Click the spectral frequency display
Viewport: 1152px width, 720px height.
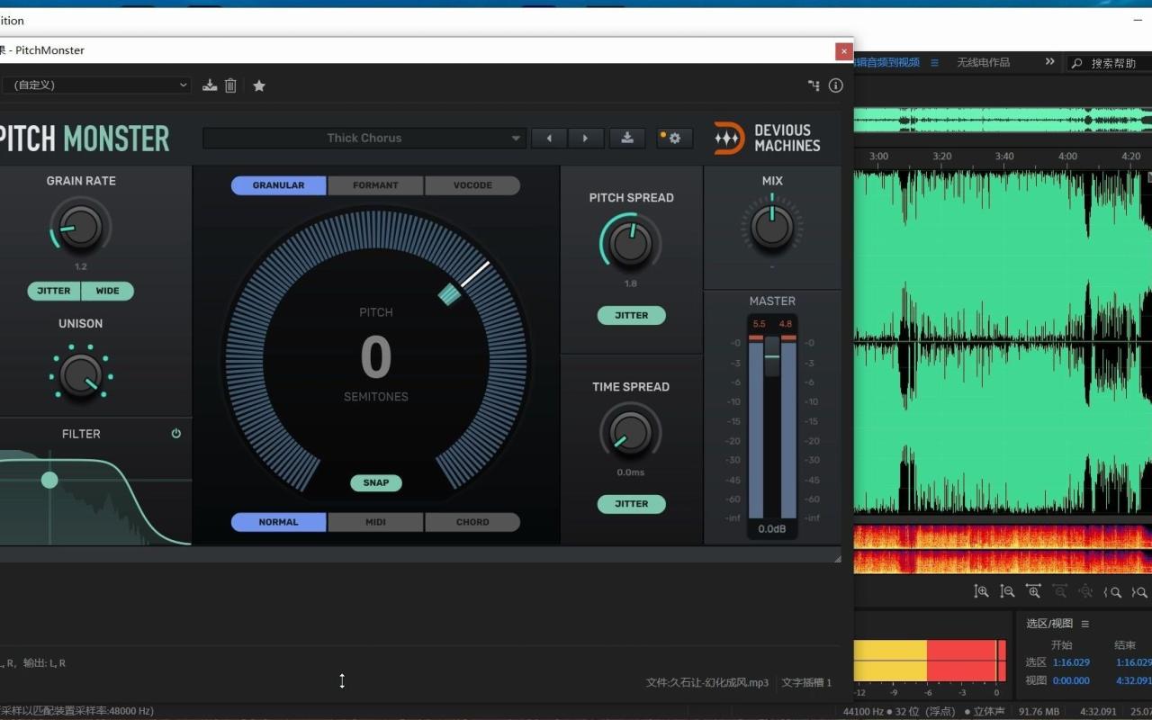point(1003,549)
